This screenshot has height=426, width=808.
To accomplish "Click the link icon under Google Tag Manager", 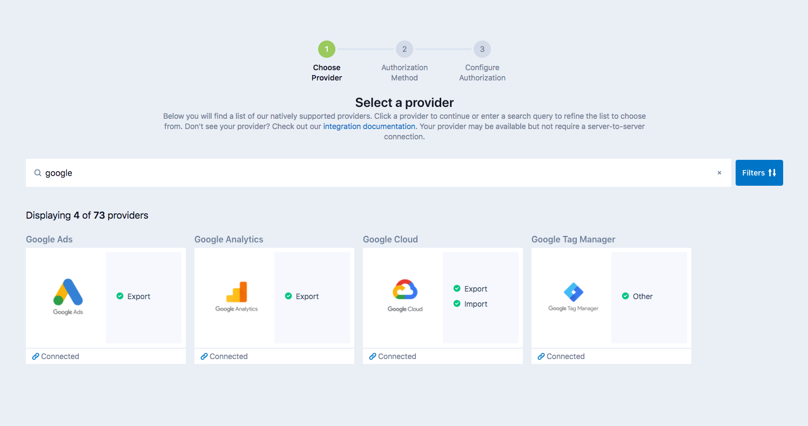I will point(541,356).
